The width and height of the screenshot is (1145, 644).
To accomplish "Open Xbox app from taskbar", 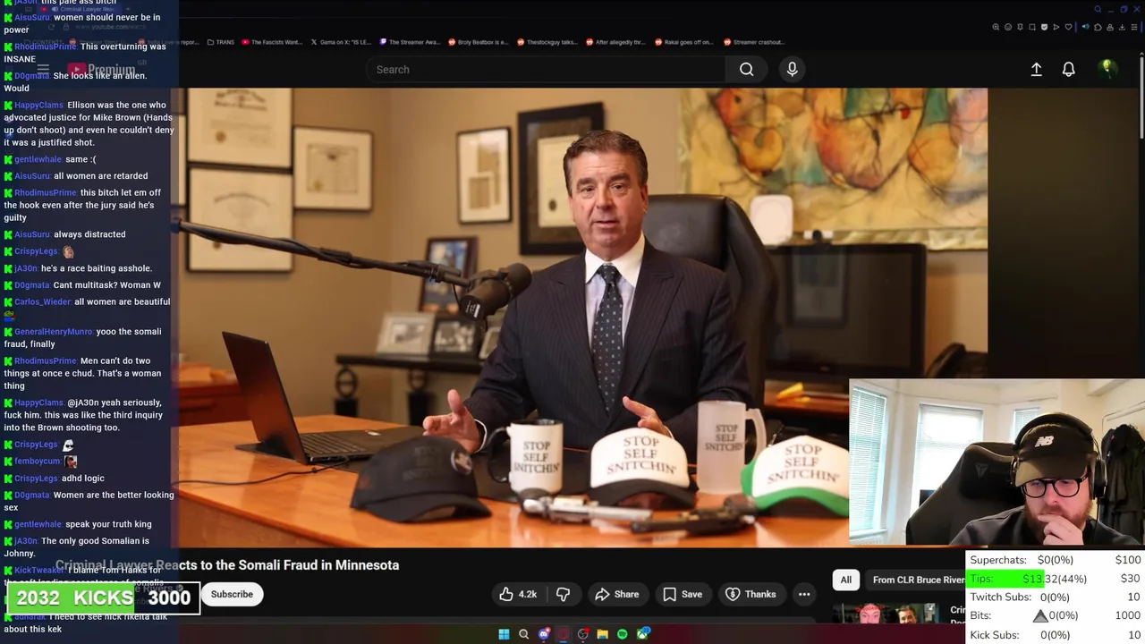I will (642, 634).
